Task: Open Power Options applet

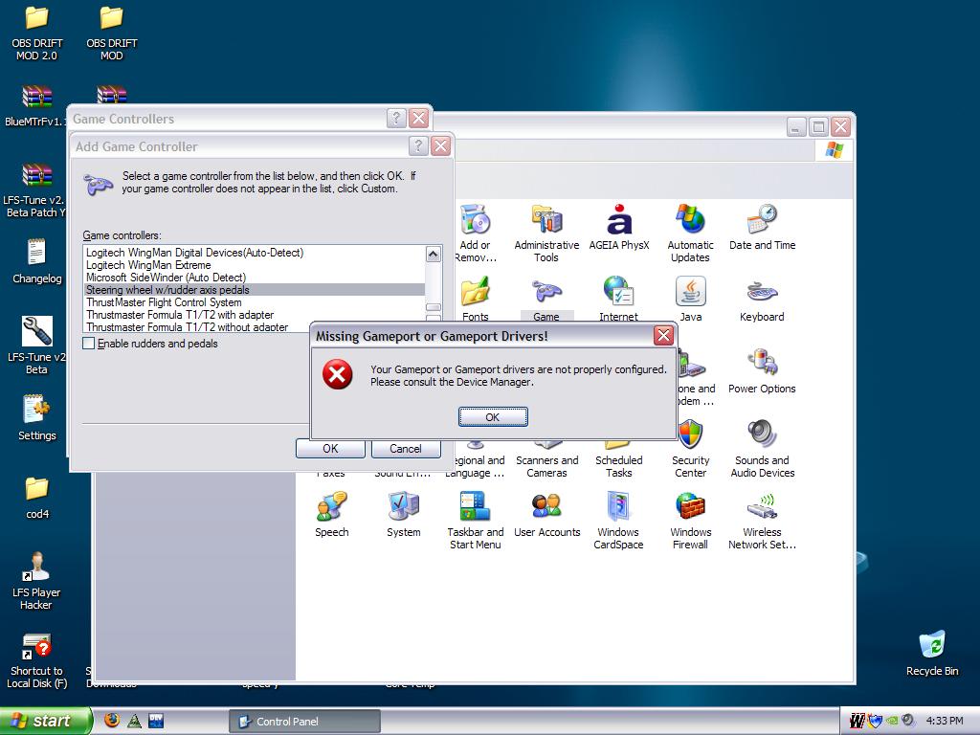Action: click(x=762, y=370)
